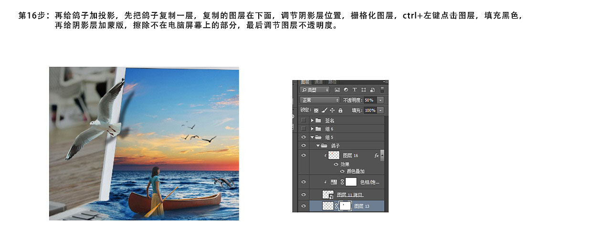Click the opacity 50% value field

coord(370,100)
